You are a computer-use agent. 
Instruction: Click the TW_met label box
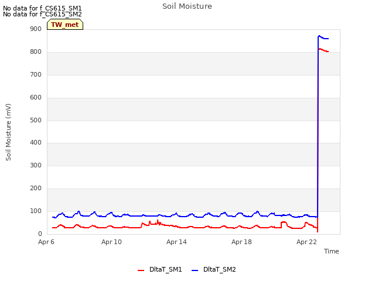(x=65, y=25)
